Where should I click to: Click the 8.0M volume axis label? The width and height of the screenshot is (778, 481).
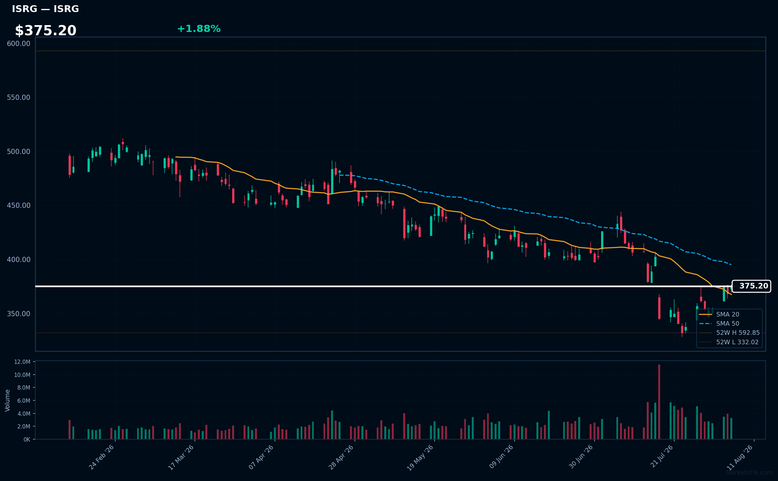coord(24,388)
